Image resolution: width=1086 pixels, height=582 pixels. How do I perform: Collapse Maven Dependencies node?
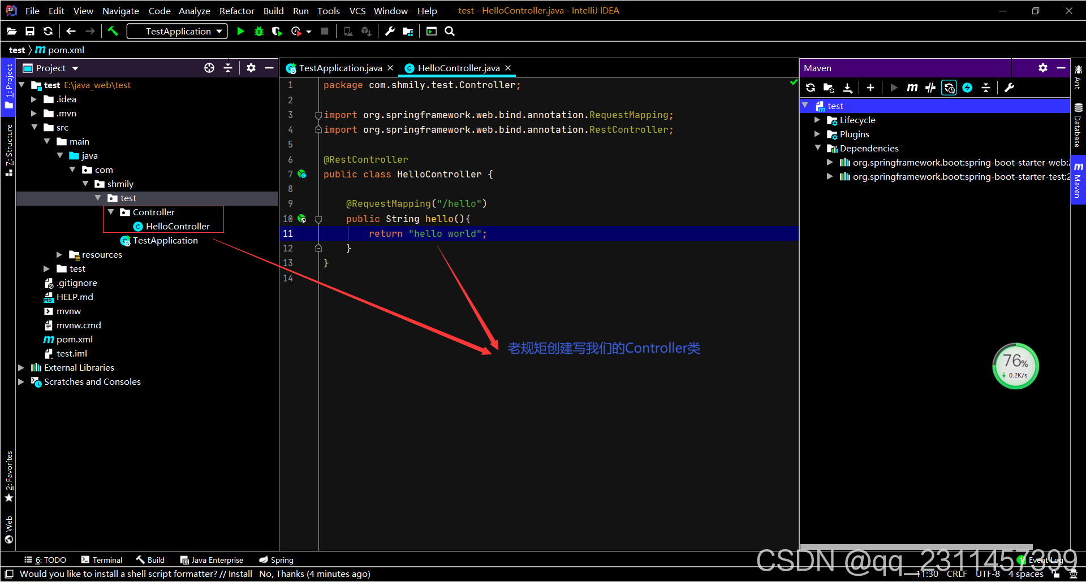coord(818,148)
